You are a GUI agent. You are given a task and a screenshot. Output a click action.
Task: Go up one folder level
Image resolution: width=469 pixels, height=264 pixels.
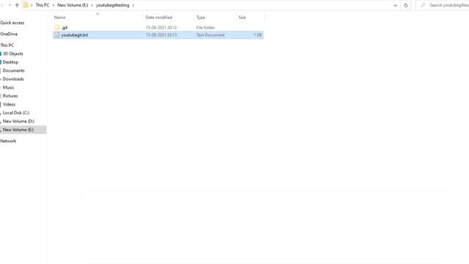click(x=17, y=5)
